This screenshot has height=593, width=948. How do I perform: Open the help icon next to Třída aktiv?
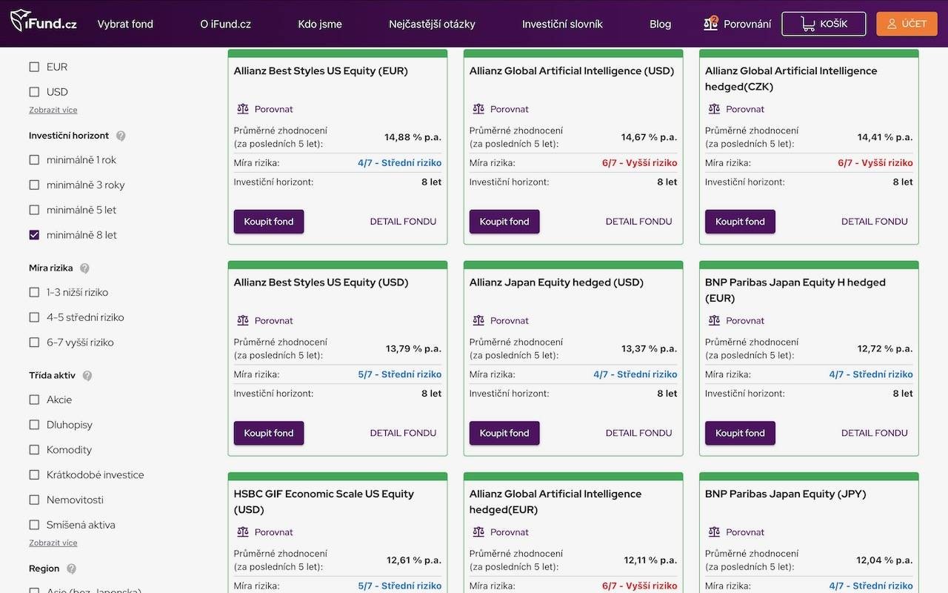87,376
